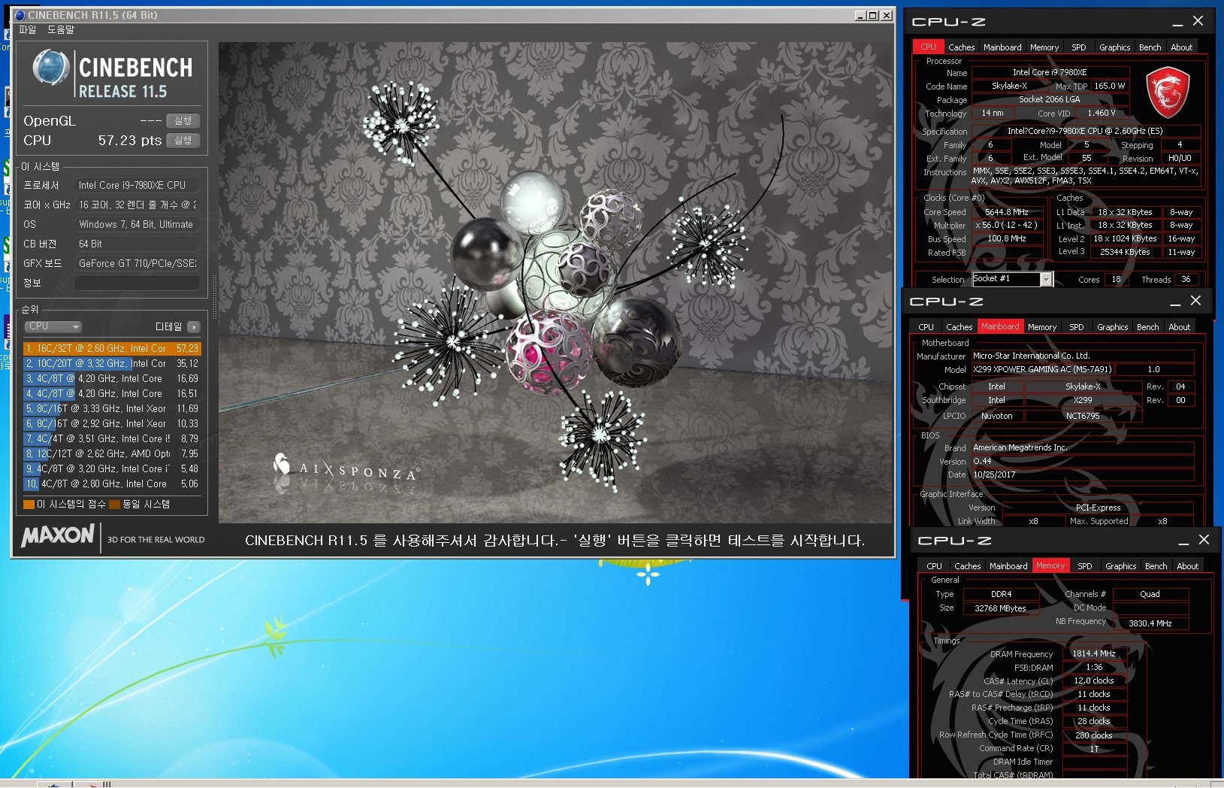Open Graphics tab in middle CPU-Z window
This screenshot has width=1224, height=788.
click(x=1112, y=327)
